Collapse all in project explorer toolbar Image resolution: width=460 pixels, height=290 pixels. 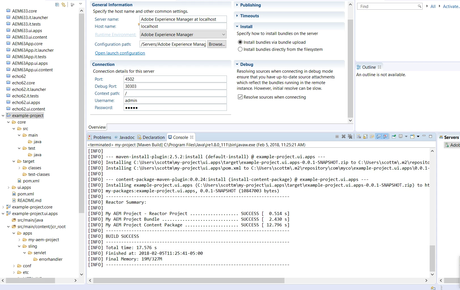pos(57,5)
